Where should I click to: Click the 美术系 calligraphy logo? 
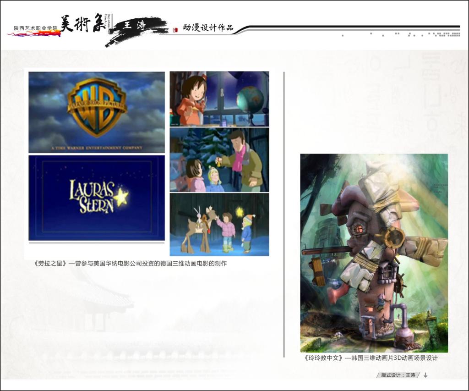[83, 24]
